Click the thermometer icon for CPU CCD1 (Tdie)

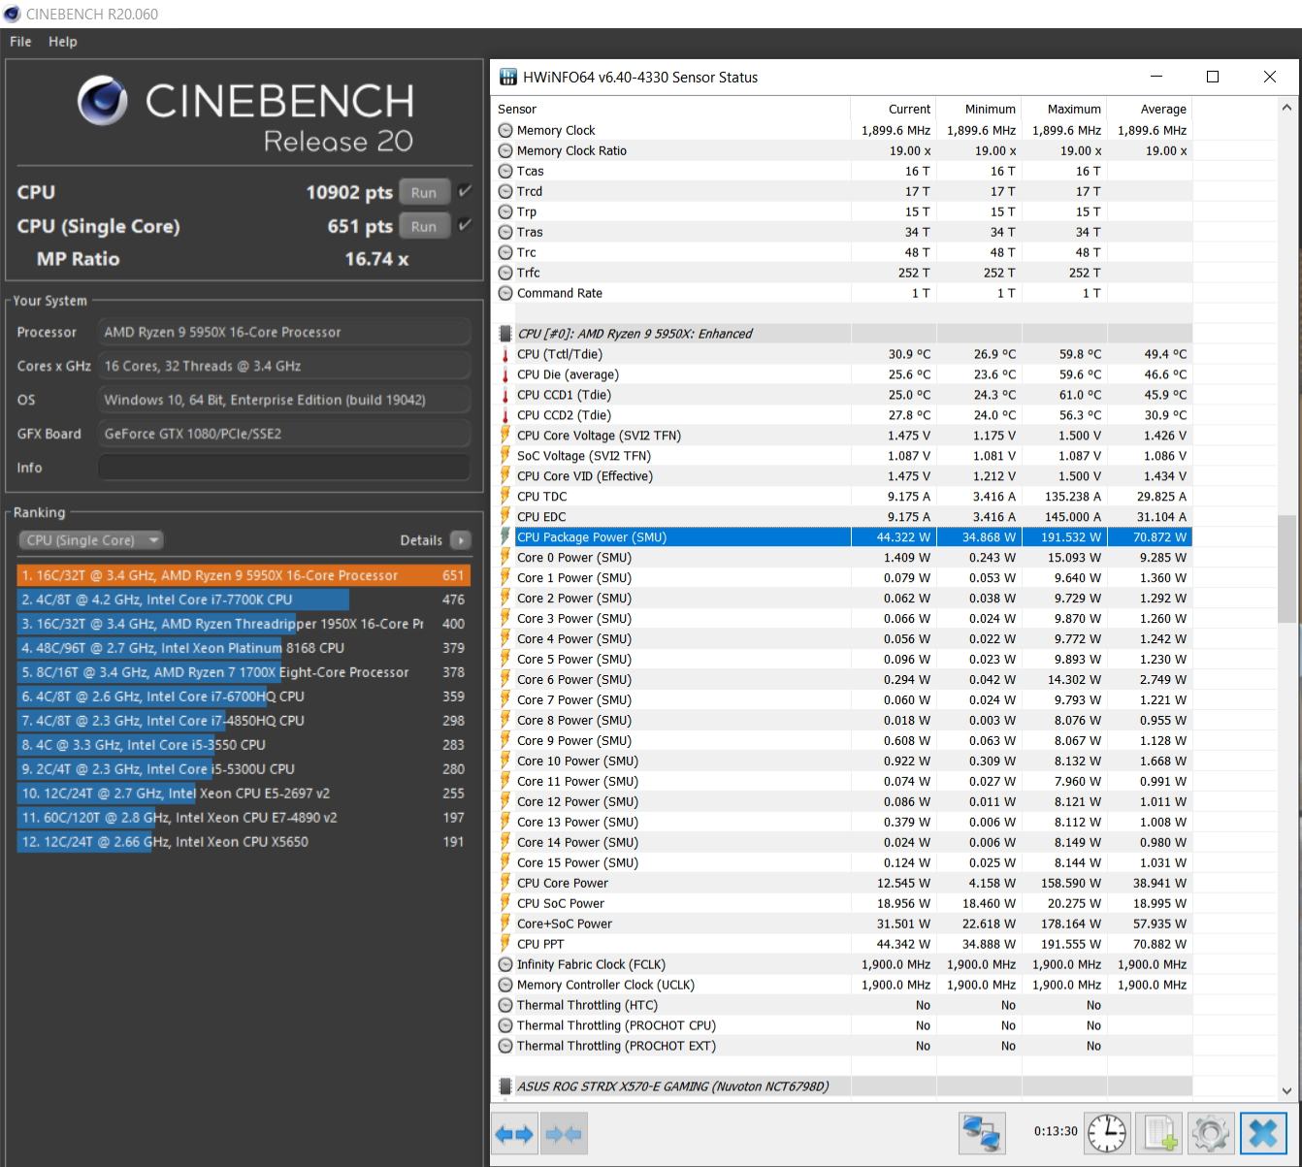click(505, 395)
